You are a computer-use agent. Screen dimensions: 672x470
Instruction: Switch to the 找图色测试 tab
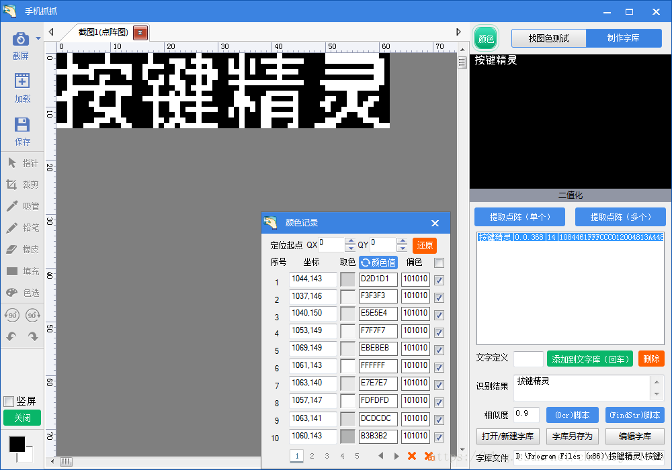click(548, 38)
